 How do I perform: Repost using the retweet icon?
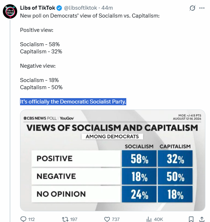65,219
